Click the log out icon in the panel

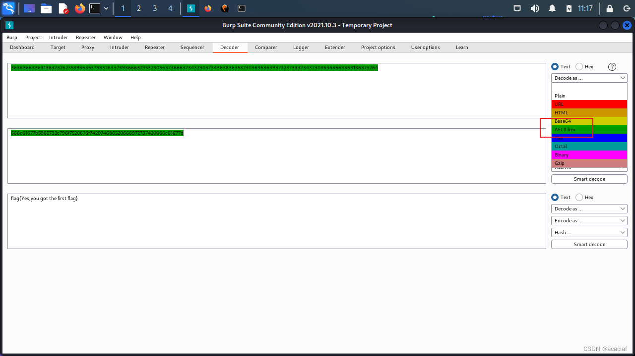[627, 8]
